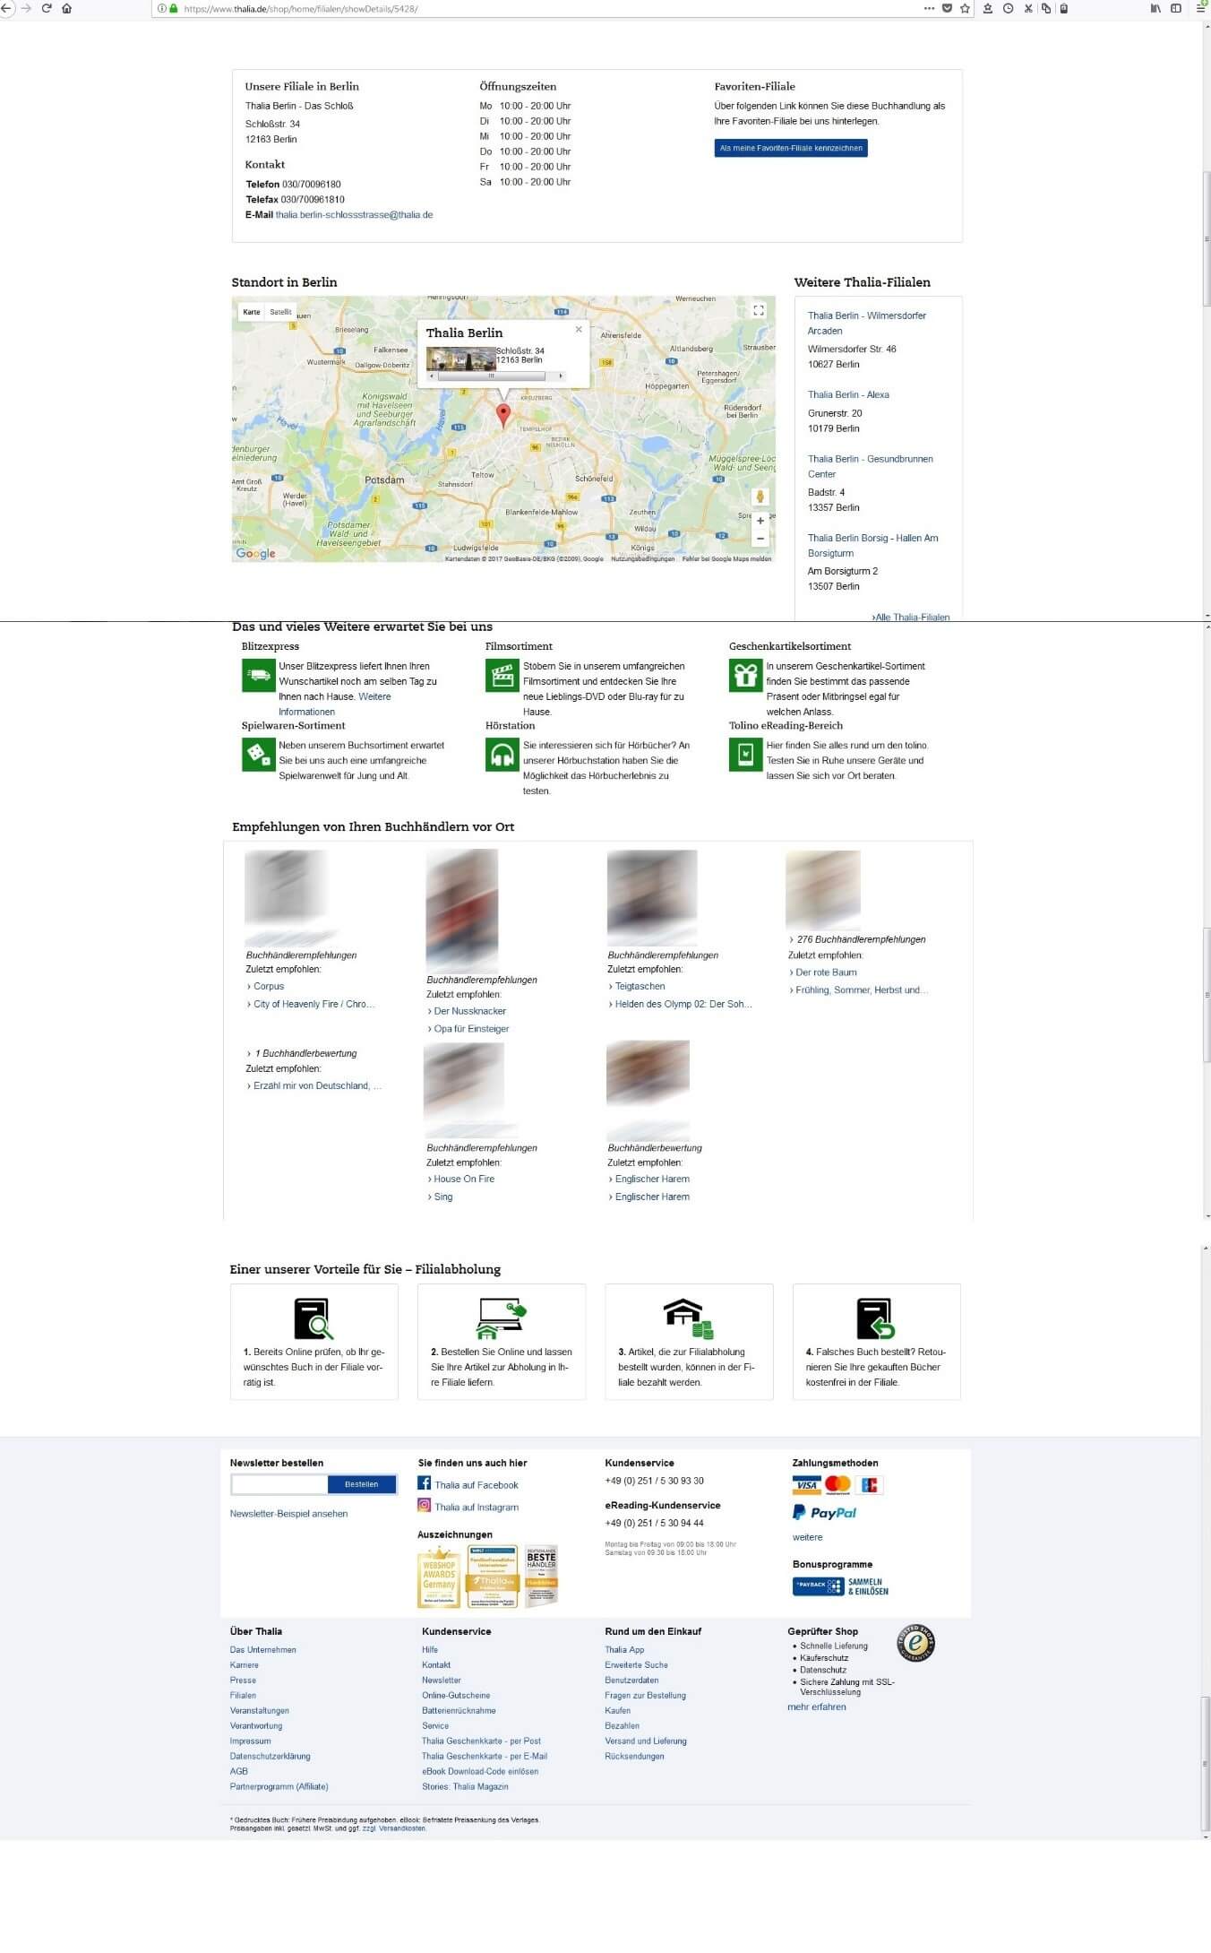This screenshot has height=1953, width=1211.
Task: Switch map to Satellit view
Action: [281, 312]
